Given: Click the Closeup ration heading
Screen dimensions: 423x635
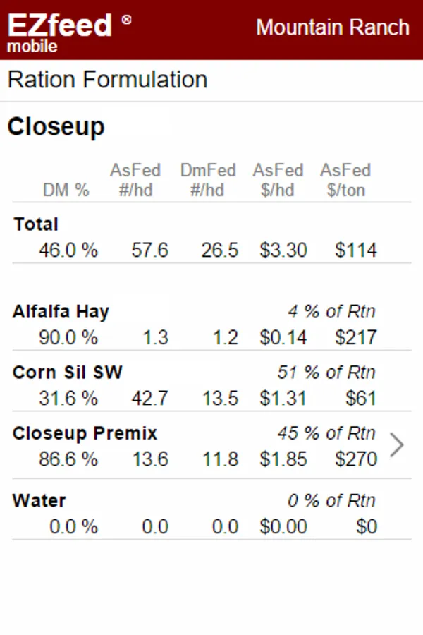Looking at the screenshot, I should tap(56, 128).
